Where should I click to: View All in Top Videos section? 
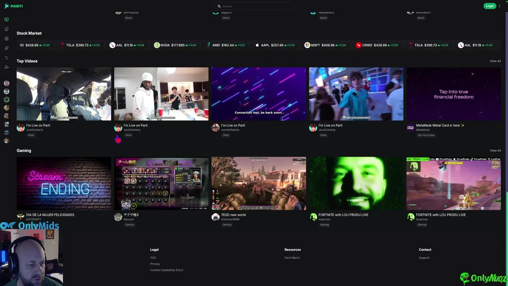point(495,61)
